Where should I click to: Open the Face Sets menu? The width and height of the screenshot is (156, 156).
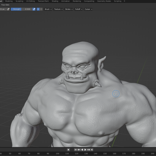tap(5, 5)
